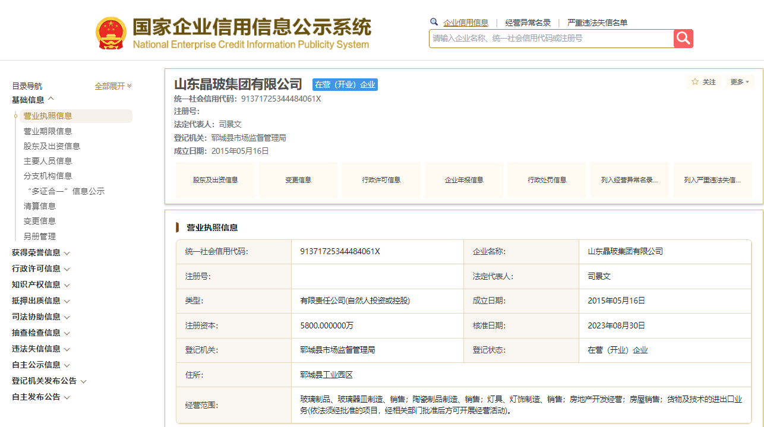The height and width of the screenshot is (427, 764).
Task: Click the 列入严重违法失信 card button
Action: pyautogui.click(x=712, y=180)
